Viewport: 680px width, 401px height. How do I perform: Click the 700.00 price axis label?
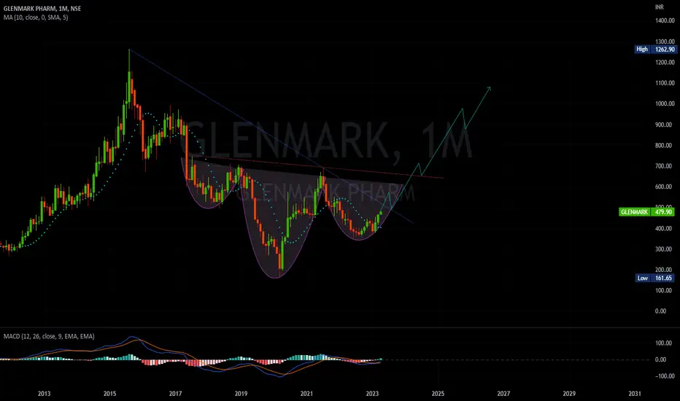coord(665,166)
